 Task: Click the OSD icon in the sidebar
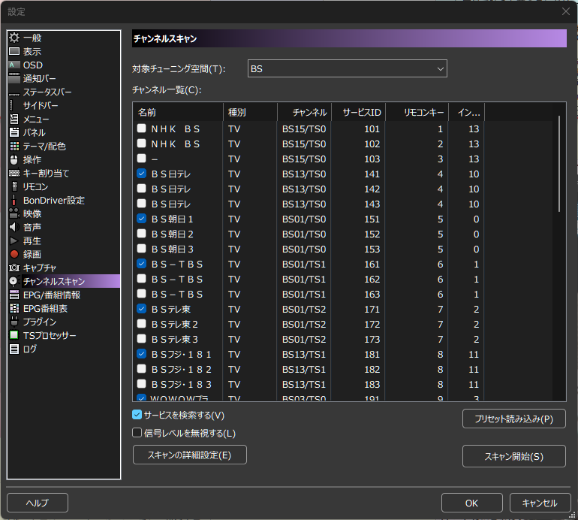14,65
